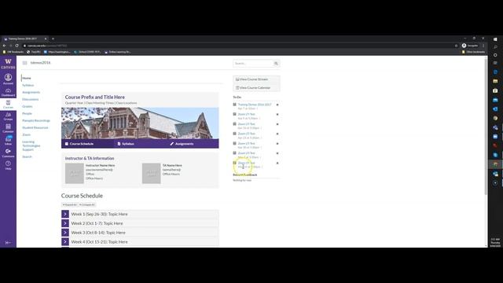Go to Dashboard in global navigation
The height and width of the screenshot is (283, 503).
[8, 93]
